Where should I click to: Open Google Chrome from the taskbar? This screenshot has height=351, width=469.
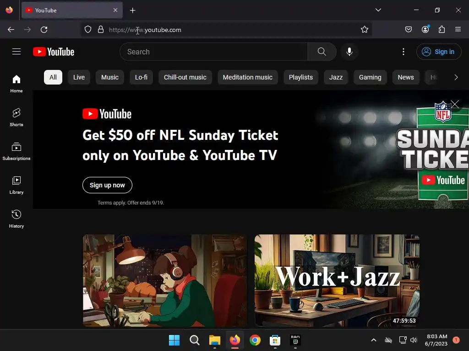click(255, 340)
